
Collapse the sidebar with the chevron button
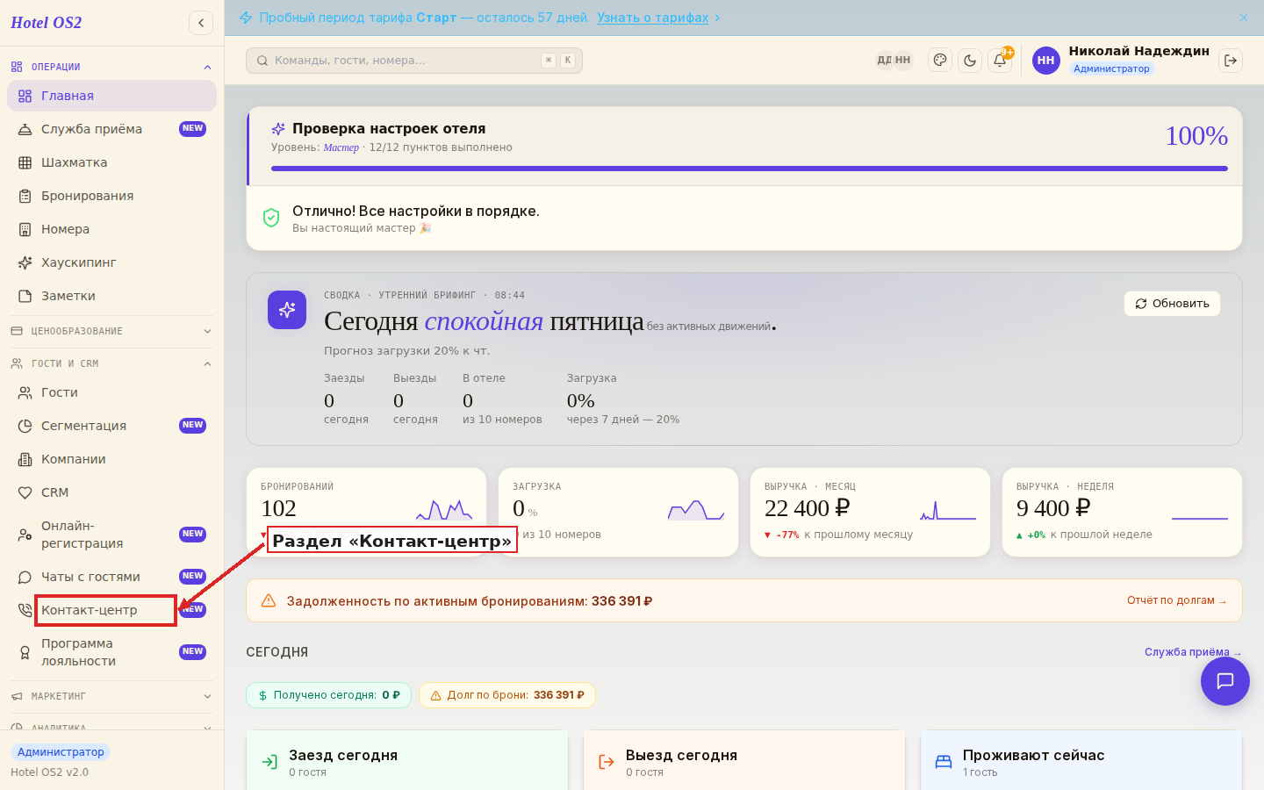201,23
